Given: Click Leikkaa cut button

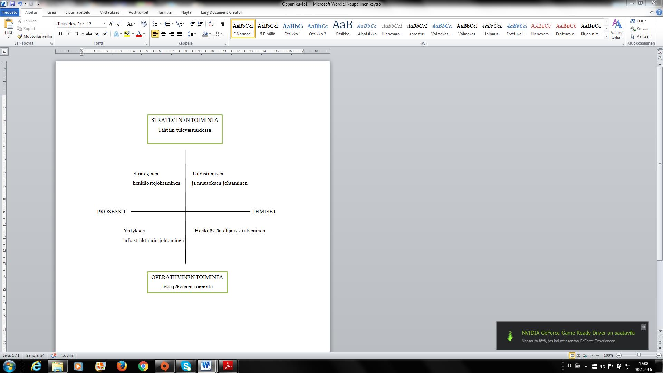Looking at the screenshot, I should tap(27, 21).
